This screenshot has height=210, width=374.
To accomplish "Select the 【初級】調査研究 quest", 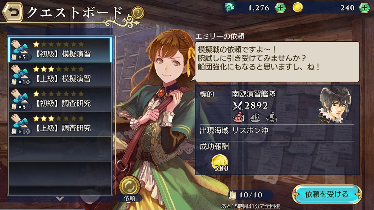I will 60,99.
